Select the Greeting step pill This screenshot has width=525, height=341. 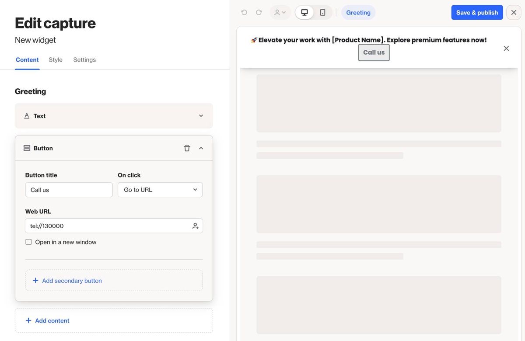pyautogui.click(x=358, y=13)
